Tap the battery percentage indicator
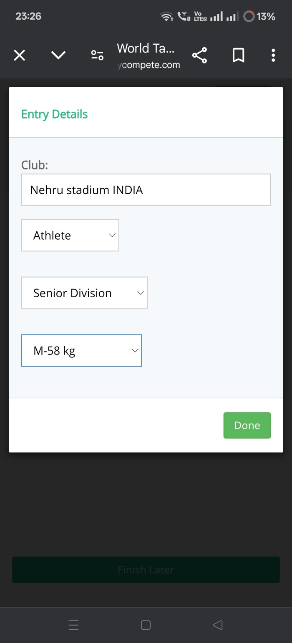 (x=259, y=17)
